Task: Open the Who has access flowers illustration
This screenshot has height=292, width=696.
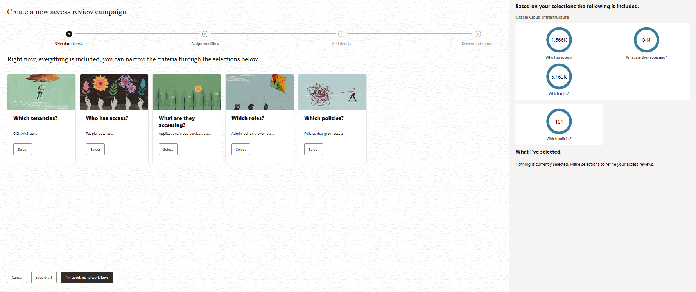Action: 114,92
